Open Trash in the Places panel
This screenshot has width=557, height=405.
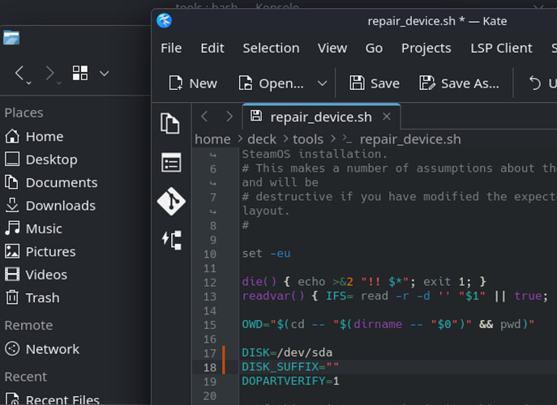click(42, 297)
